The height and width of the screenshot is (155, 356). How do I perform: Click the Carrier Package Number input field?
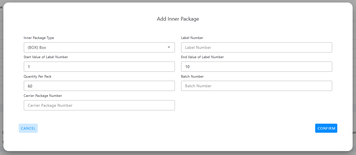pos(99,105)
